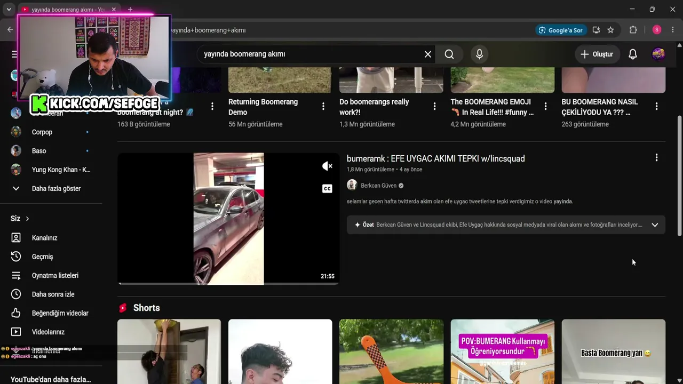This screenshot has height=384, width=683.
Task: Open the grey BMW video thumbnail
Action: (x=228, y=219)
